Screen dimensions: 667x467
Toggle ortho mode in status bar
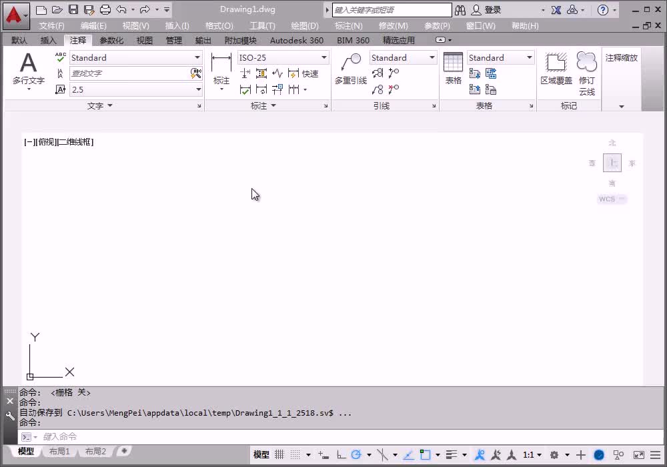click(341, 455)
